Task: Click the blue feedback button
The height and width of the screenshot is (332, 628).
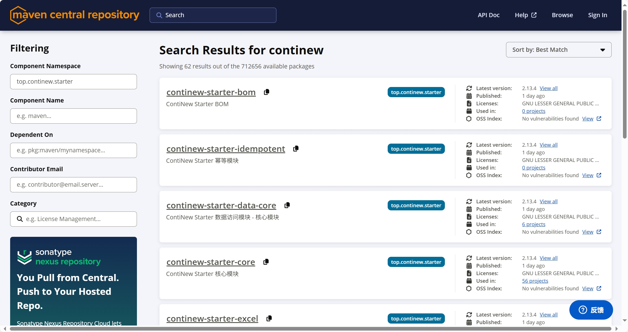Action: pyautogui.click(x=591, y=310)
